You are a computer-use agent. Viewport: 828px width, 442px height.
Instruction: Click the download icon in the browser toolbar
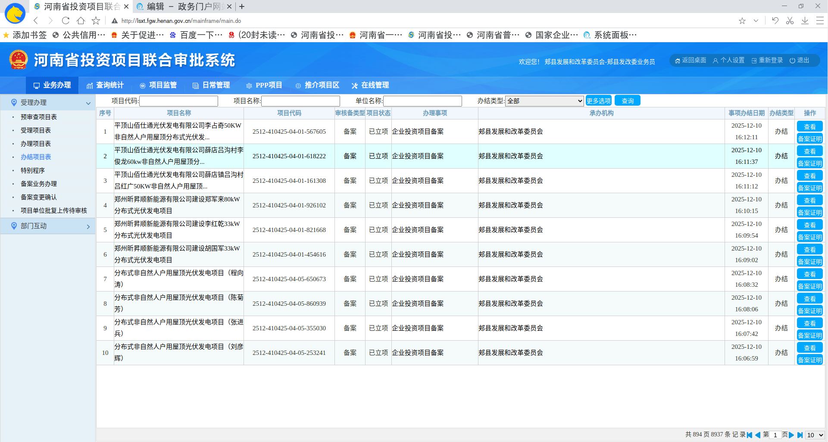805,20
